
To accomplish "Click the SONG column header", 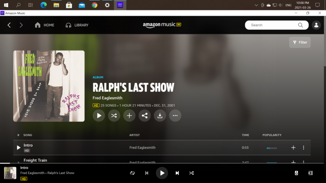I will coord(28,135).
